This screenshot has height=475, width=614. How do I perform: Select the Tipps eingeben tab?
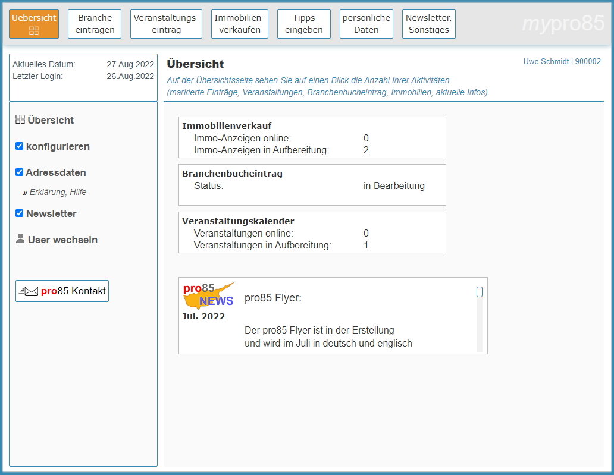click(304, 24)
